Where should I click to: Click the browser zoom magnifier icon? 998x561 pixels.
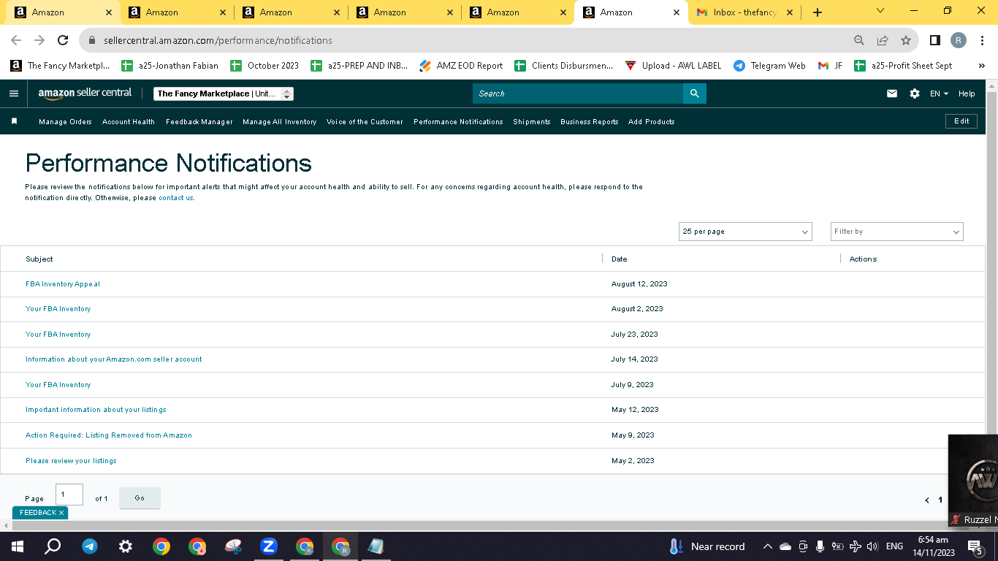(x=859, y=40)
